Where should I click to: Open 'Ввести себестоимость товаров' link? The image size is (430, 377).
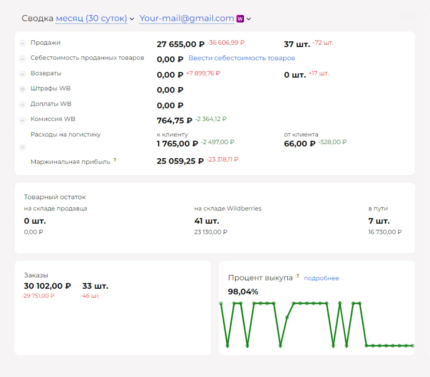[242, 58]
